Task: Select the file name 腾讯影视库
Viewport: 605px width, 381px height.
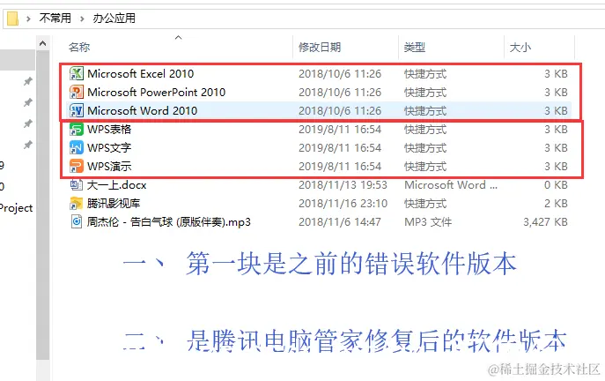Action: pos(114,203)
